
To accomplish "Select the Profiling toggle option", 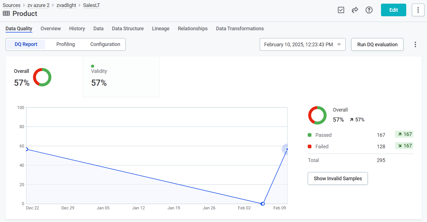I will [x=65, y=44].
